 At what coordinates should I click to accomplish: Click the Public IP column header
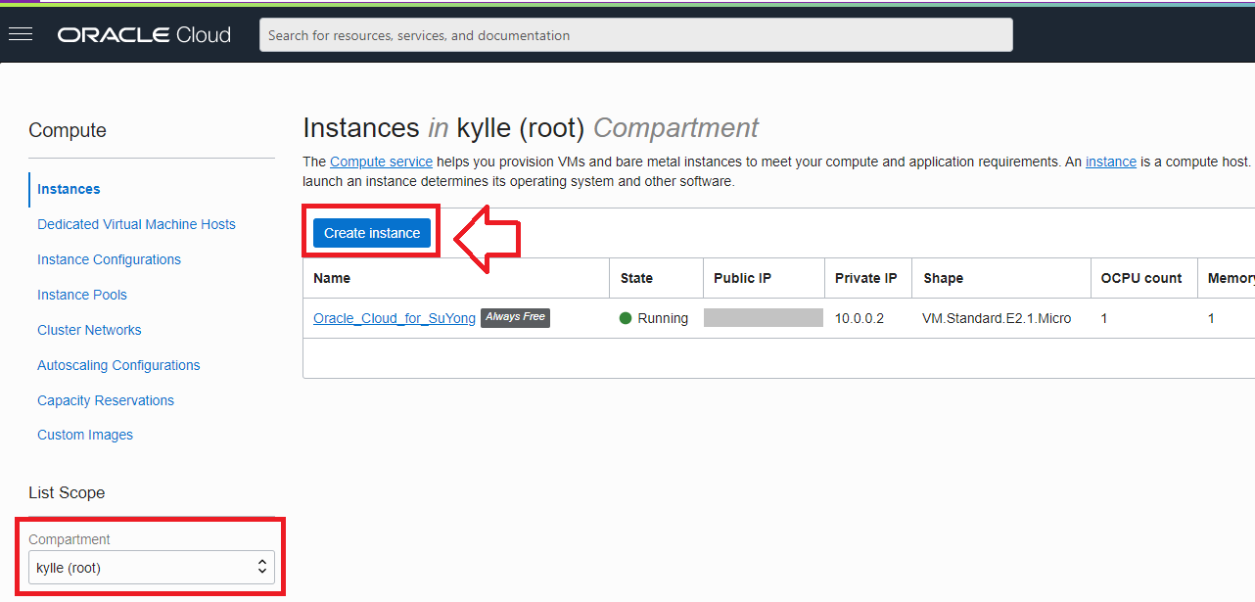(x=742, y=278)
